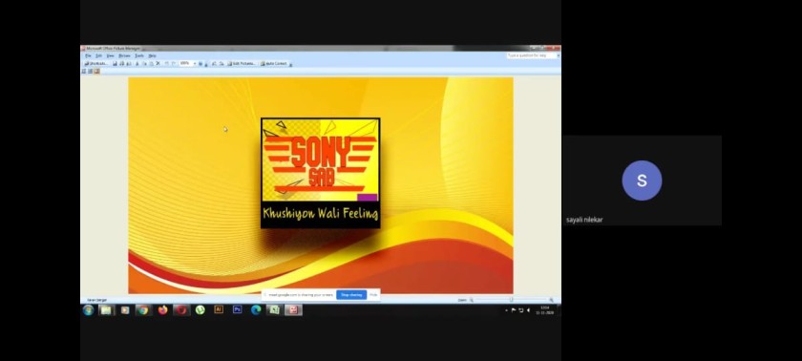Click the Type a question help box

click(x=531, y=55)
